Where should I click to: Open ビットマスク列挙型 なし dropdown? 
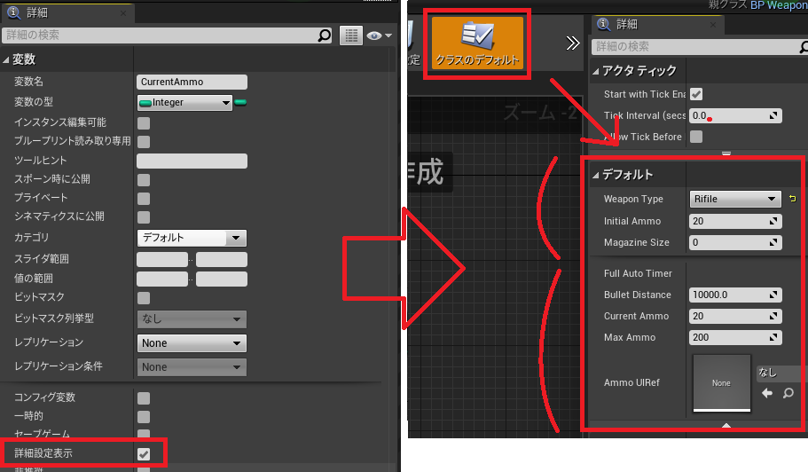coord(192,319)
